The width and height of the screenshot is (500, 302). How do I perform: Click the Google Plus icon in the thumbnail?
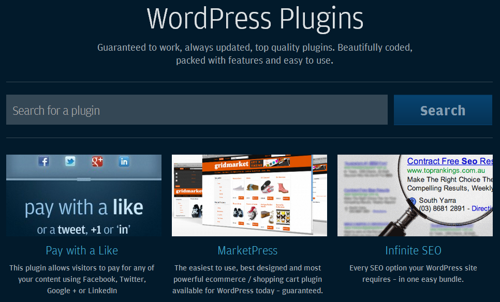[97, 161]
